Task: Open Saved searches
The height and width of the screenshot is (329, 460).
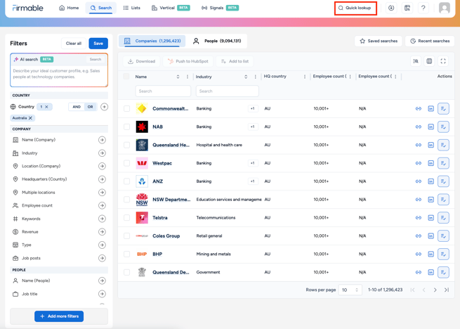Action: click(379, 41)
